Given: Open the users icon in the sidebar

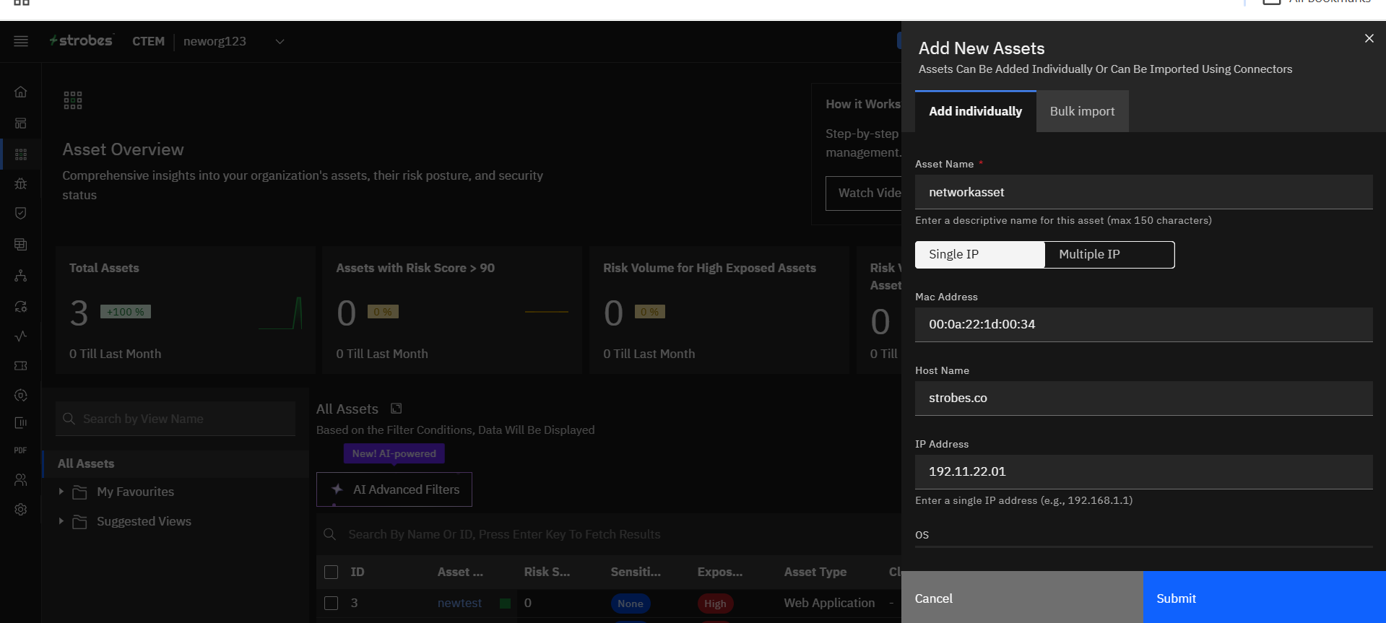Looking at the screenshot, I should [21, 479].
